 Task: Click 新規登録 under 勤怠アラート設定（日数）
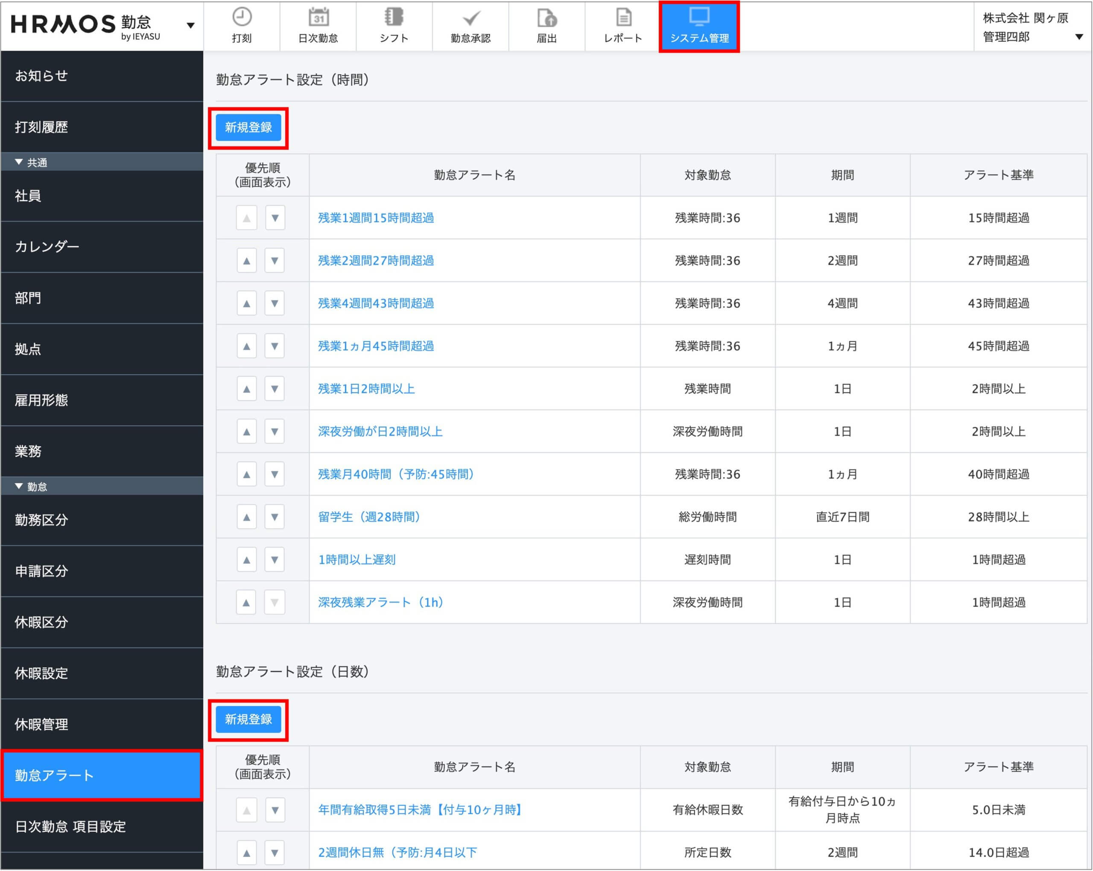[x=248, y=720]
